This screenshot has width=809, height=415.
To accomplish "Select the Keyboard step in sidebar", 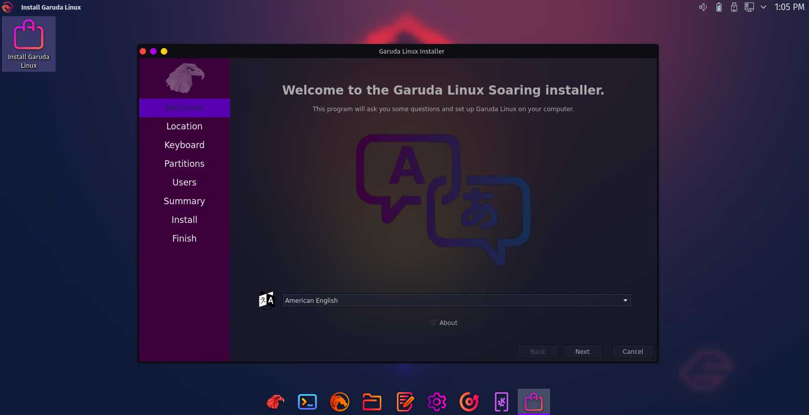I will tap(184, 145).
